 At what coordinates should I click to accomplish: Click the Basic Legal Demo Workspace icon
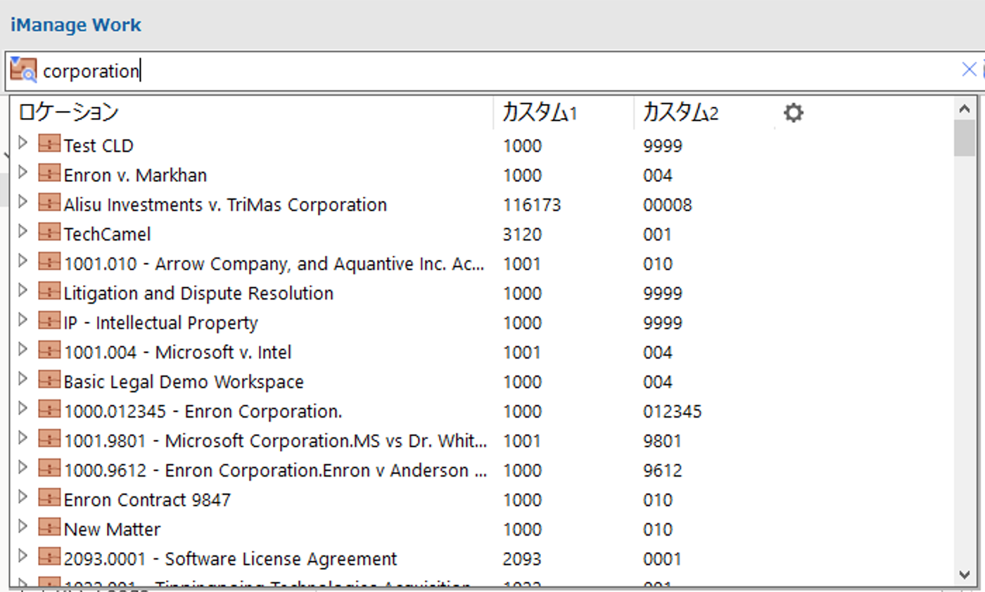pos(49,381)
